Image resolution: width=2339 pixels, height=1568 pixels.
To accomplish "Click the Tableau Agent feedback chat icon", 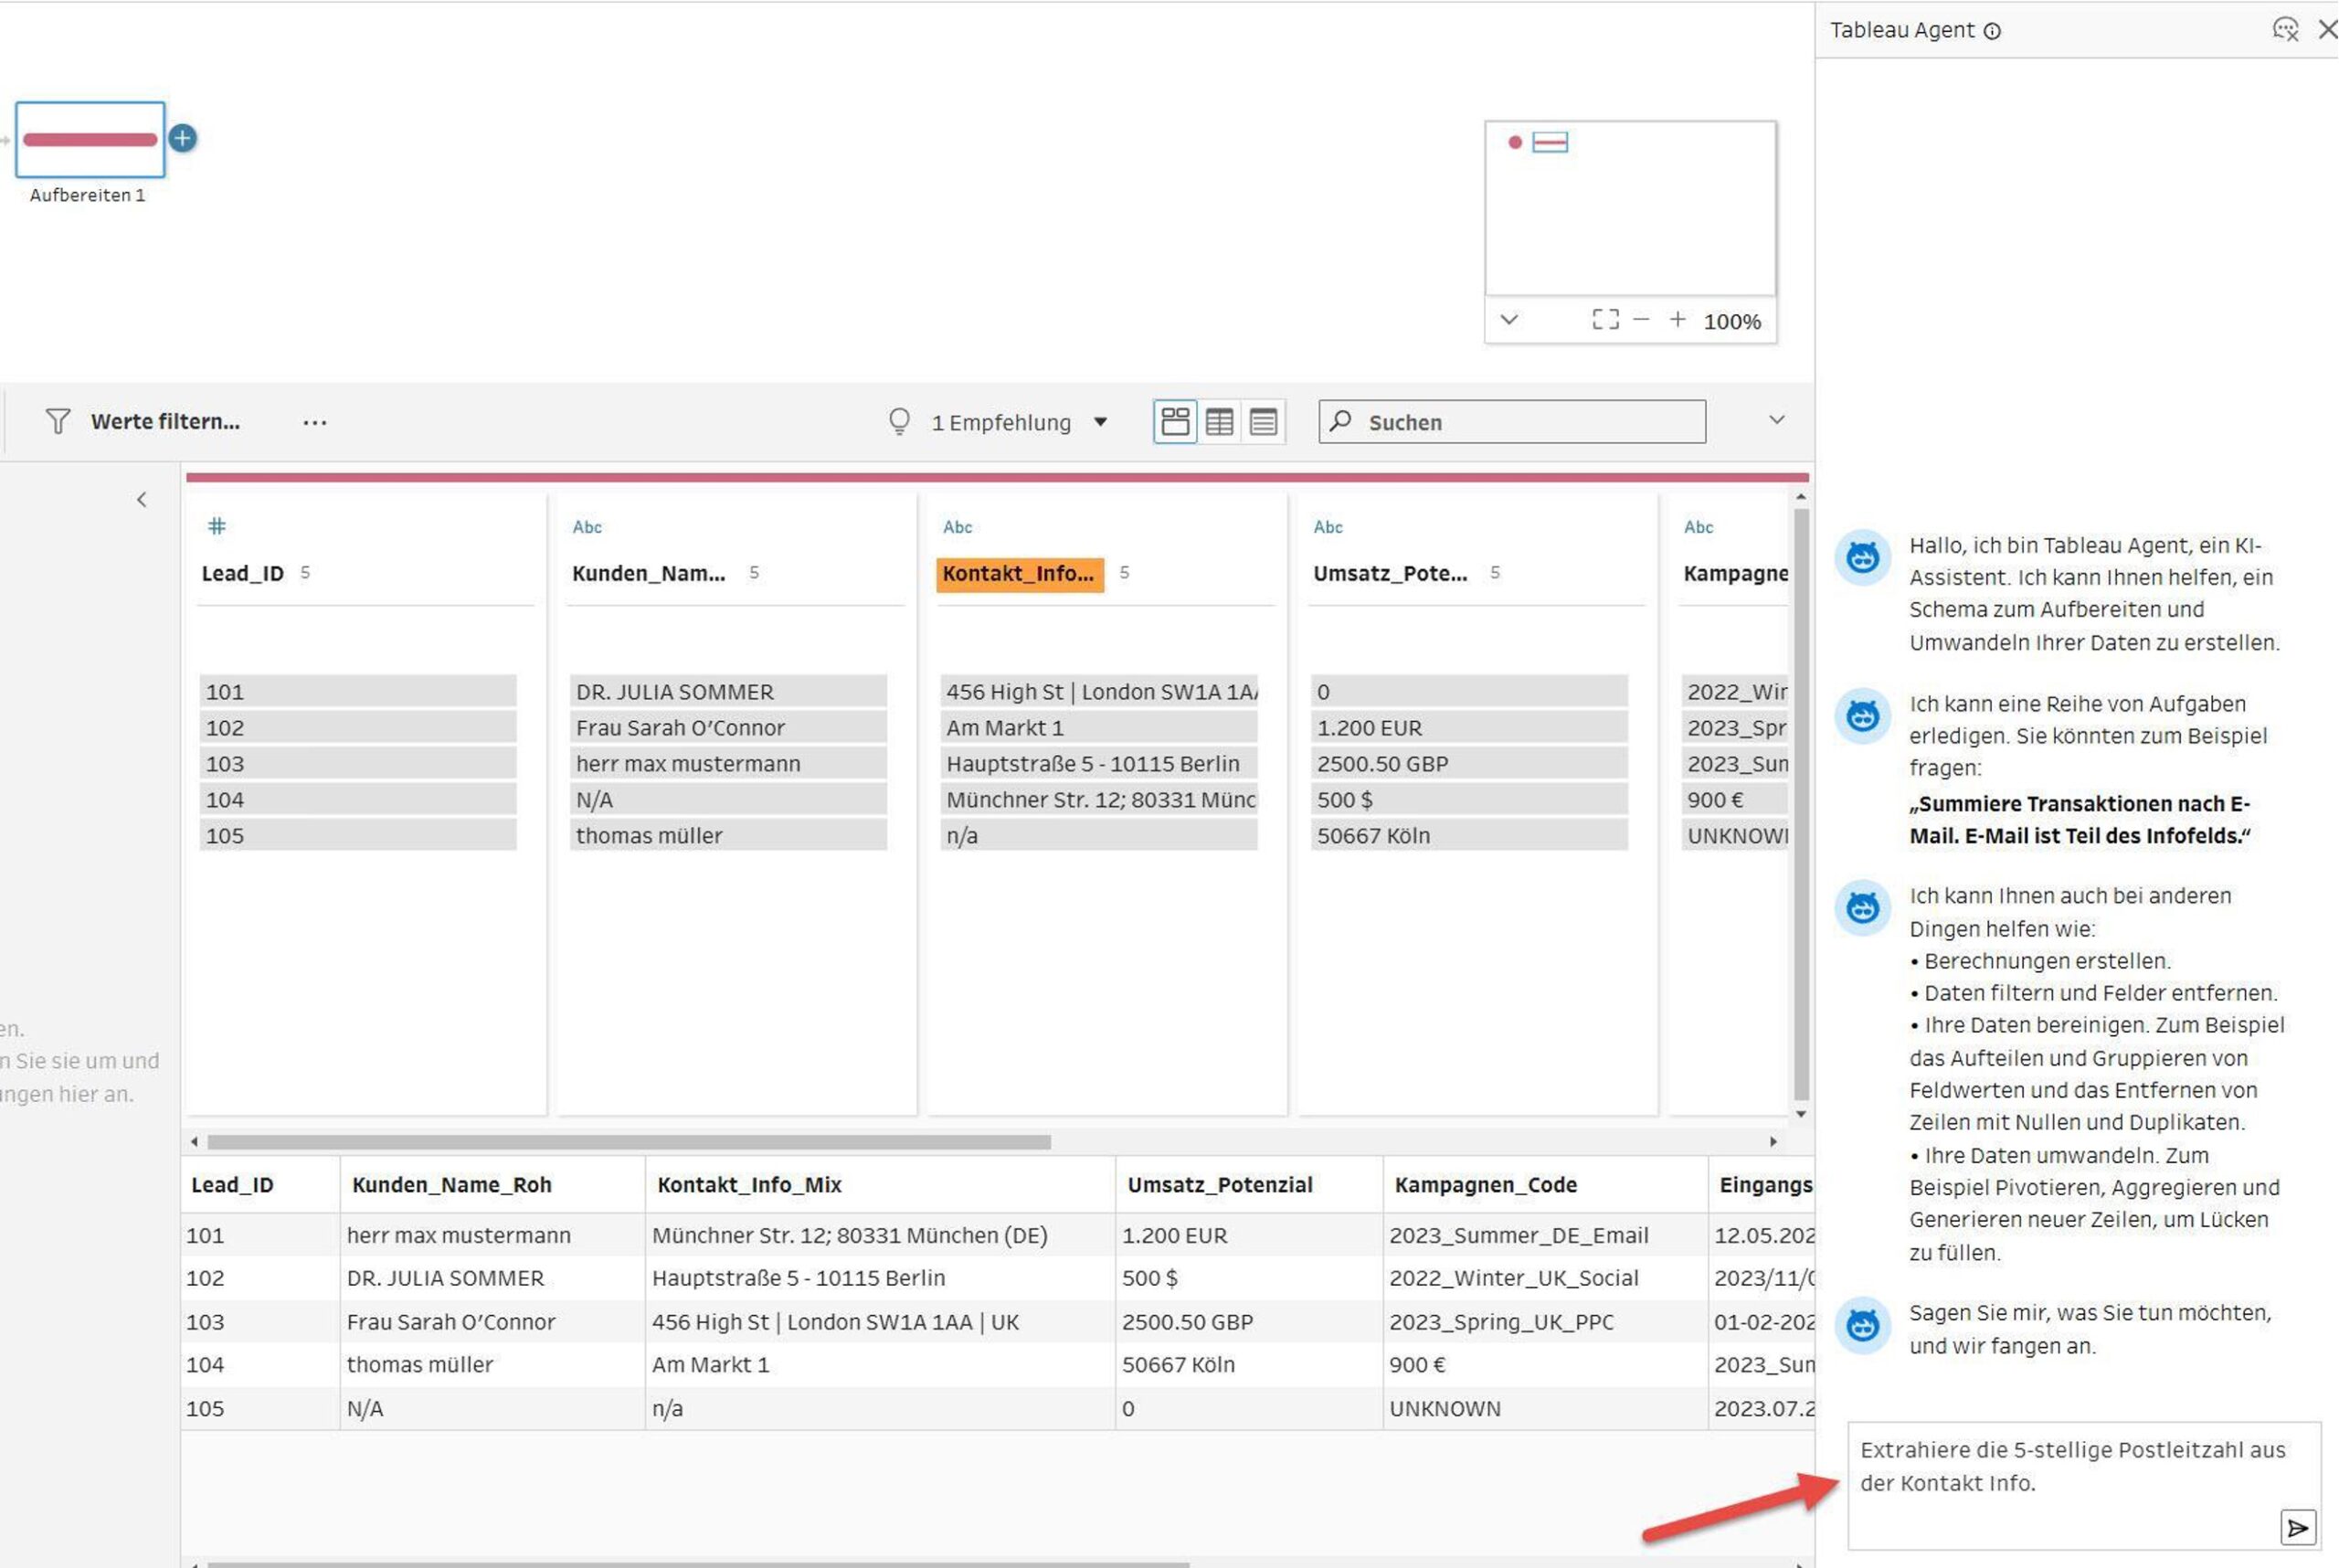I will coord(2284,30).
